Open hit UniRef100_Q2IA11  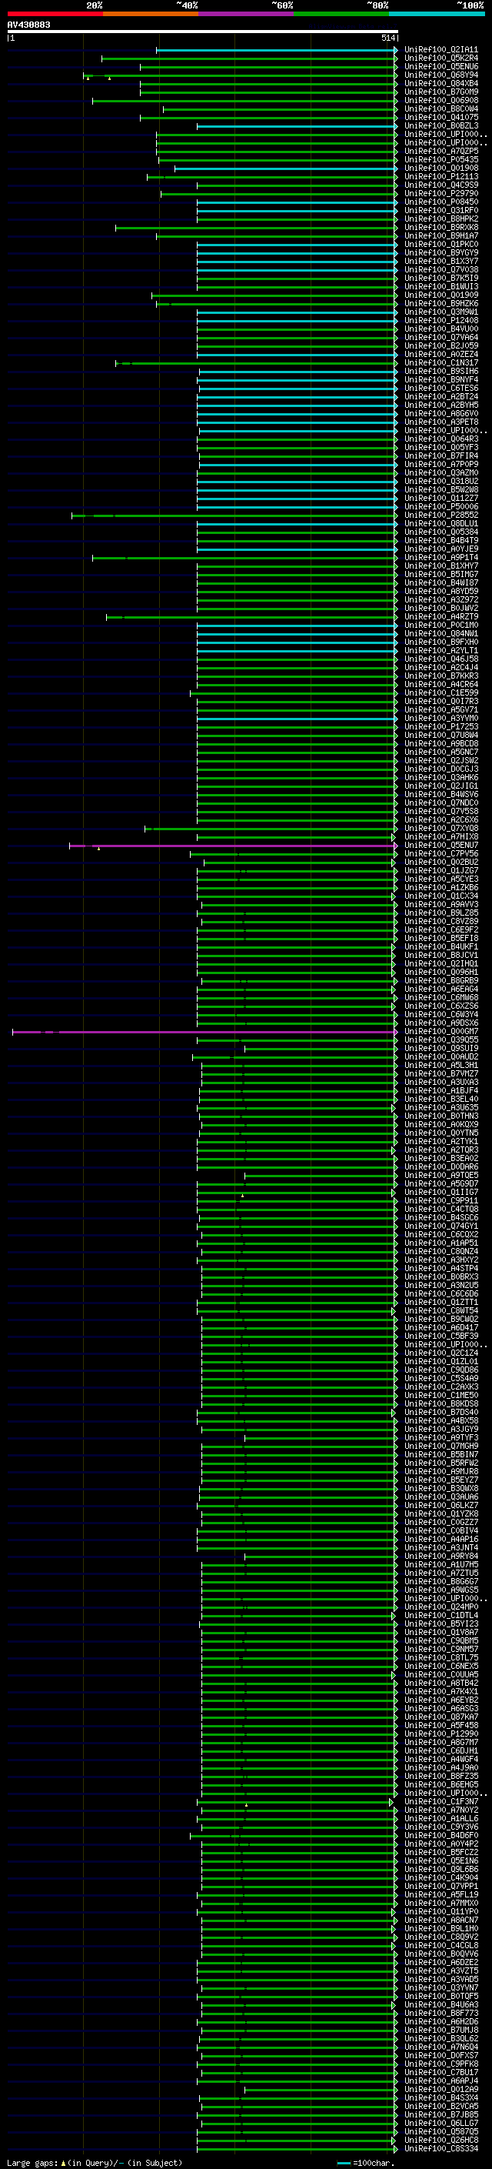click(440, 50)
